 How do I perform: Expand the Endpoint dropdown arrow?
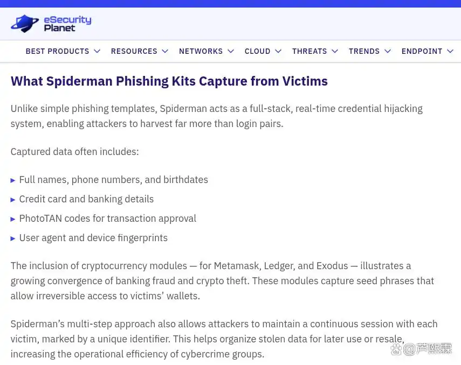pyautogui.click(x=450, y=51)
